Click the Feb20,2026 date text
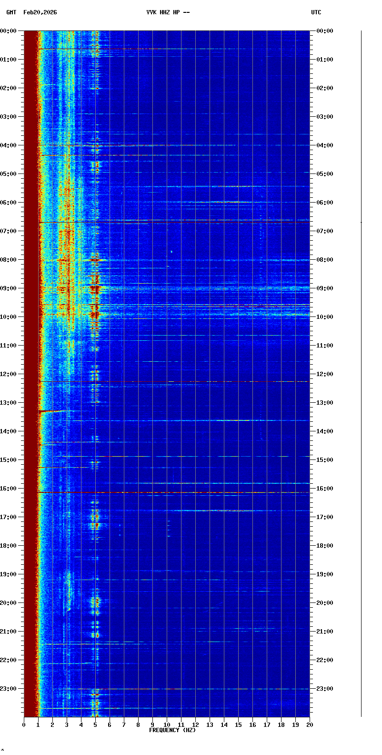 point(40,12)
